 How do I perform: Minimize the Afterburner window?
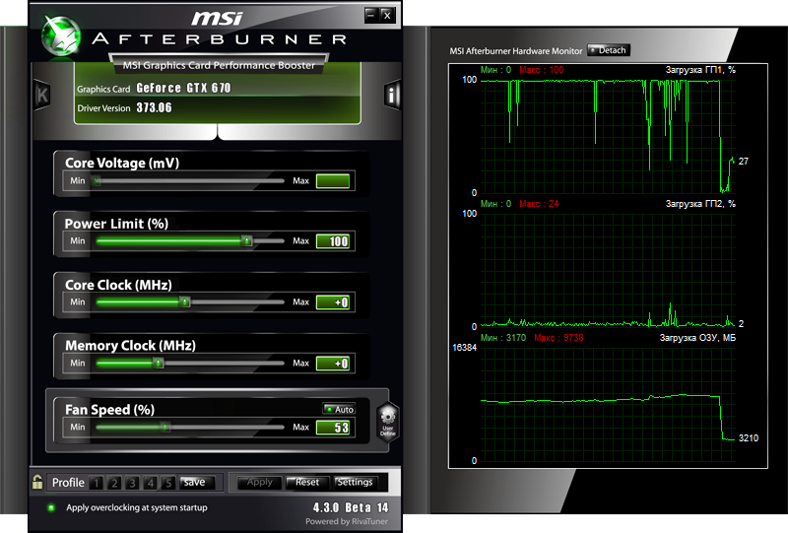[370, 15]
